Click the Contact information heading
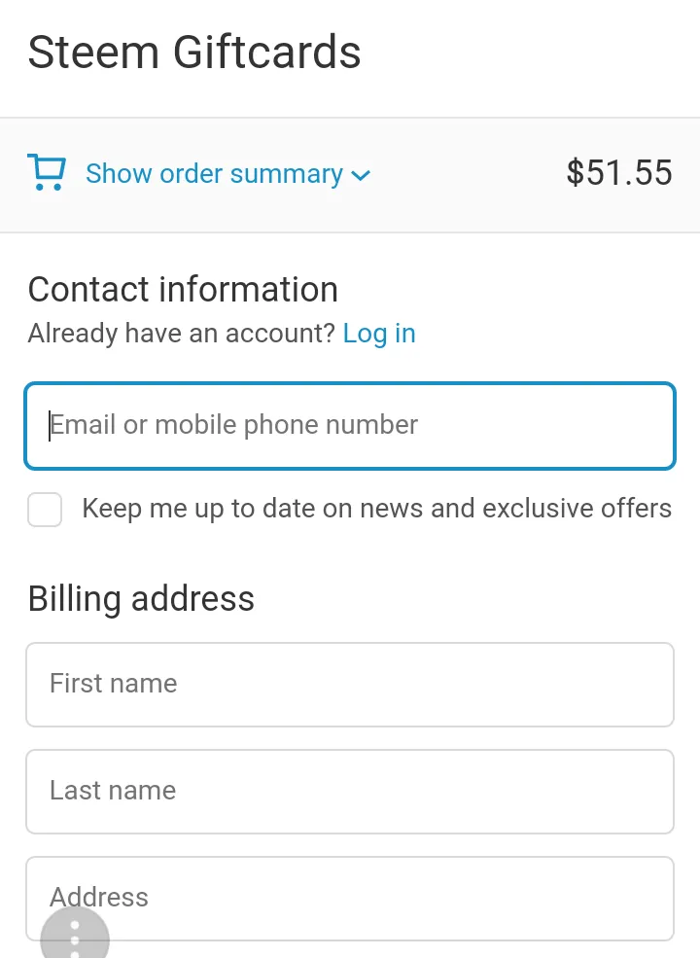This screenshot has height=958, width=700. point(183,289)
